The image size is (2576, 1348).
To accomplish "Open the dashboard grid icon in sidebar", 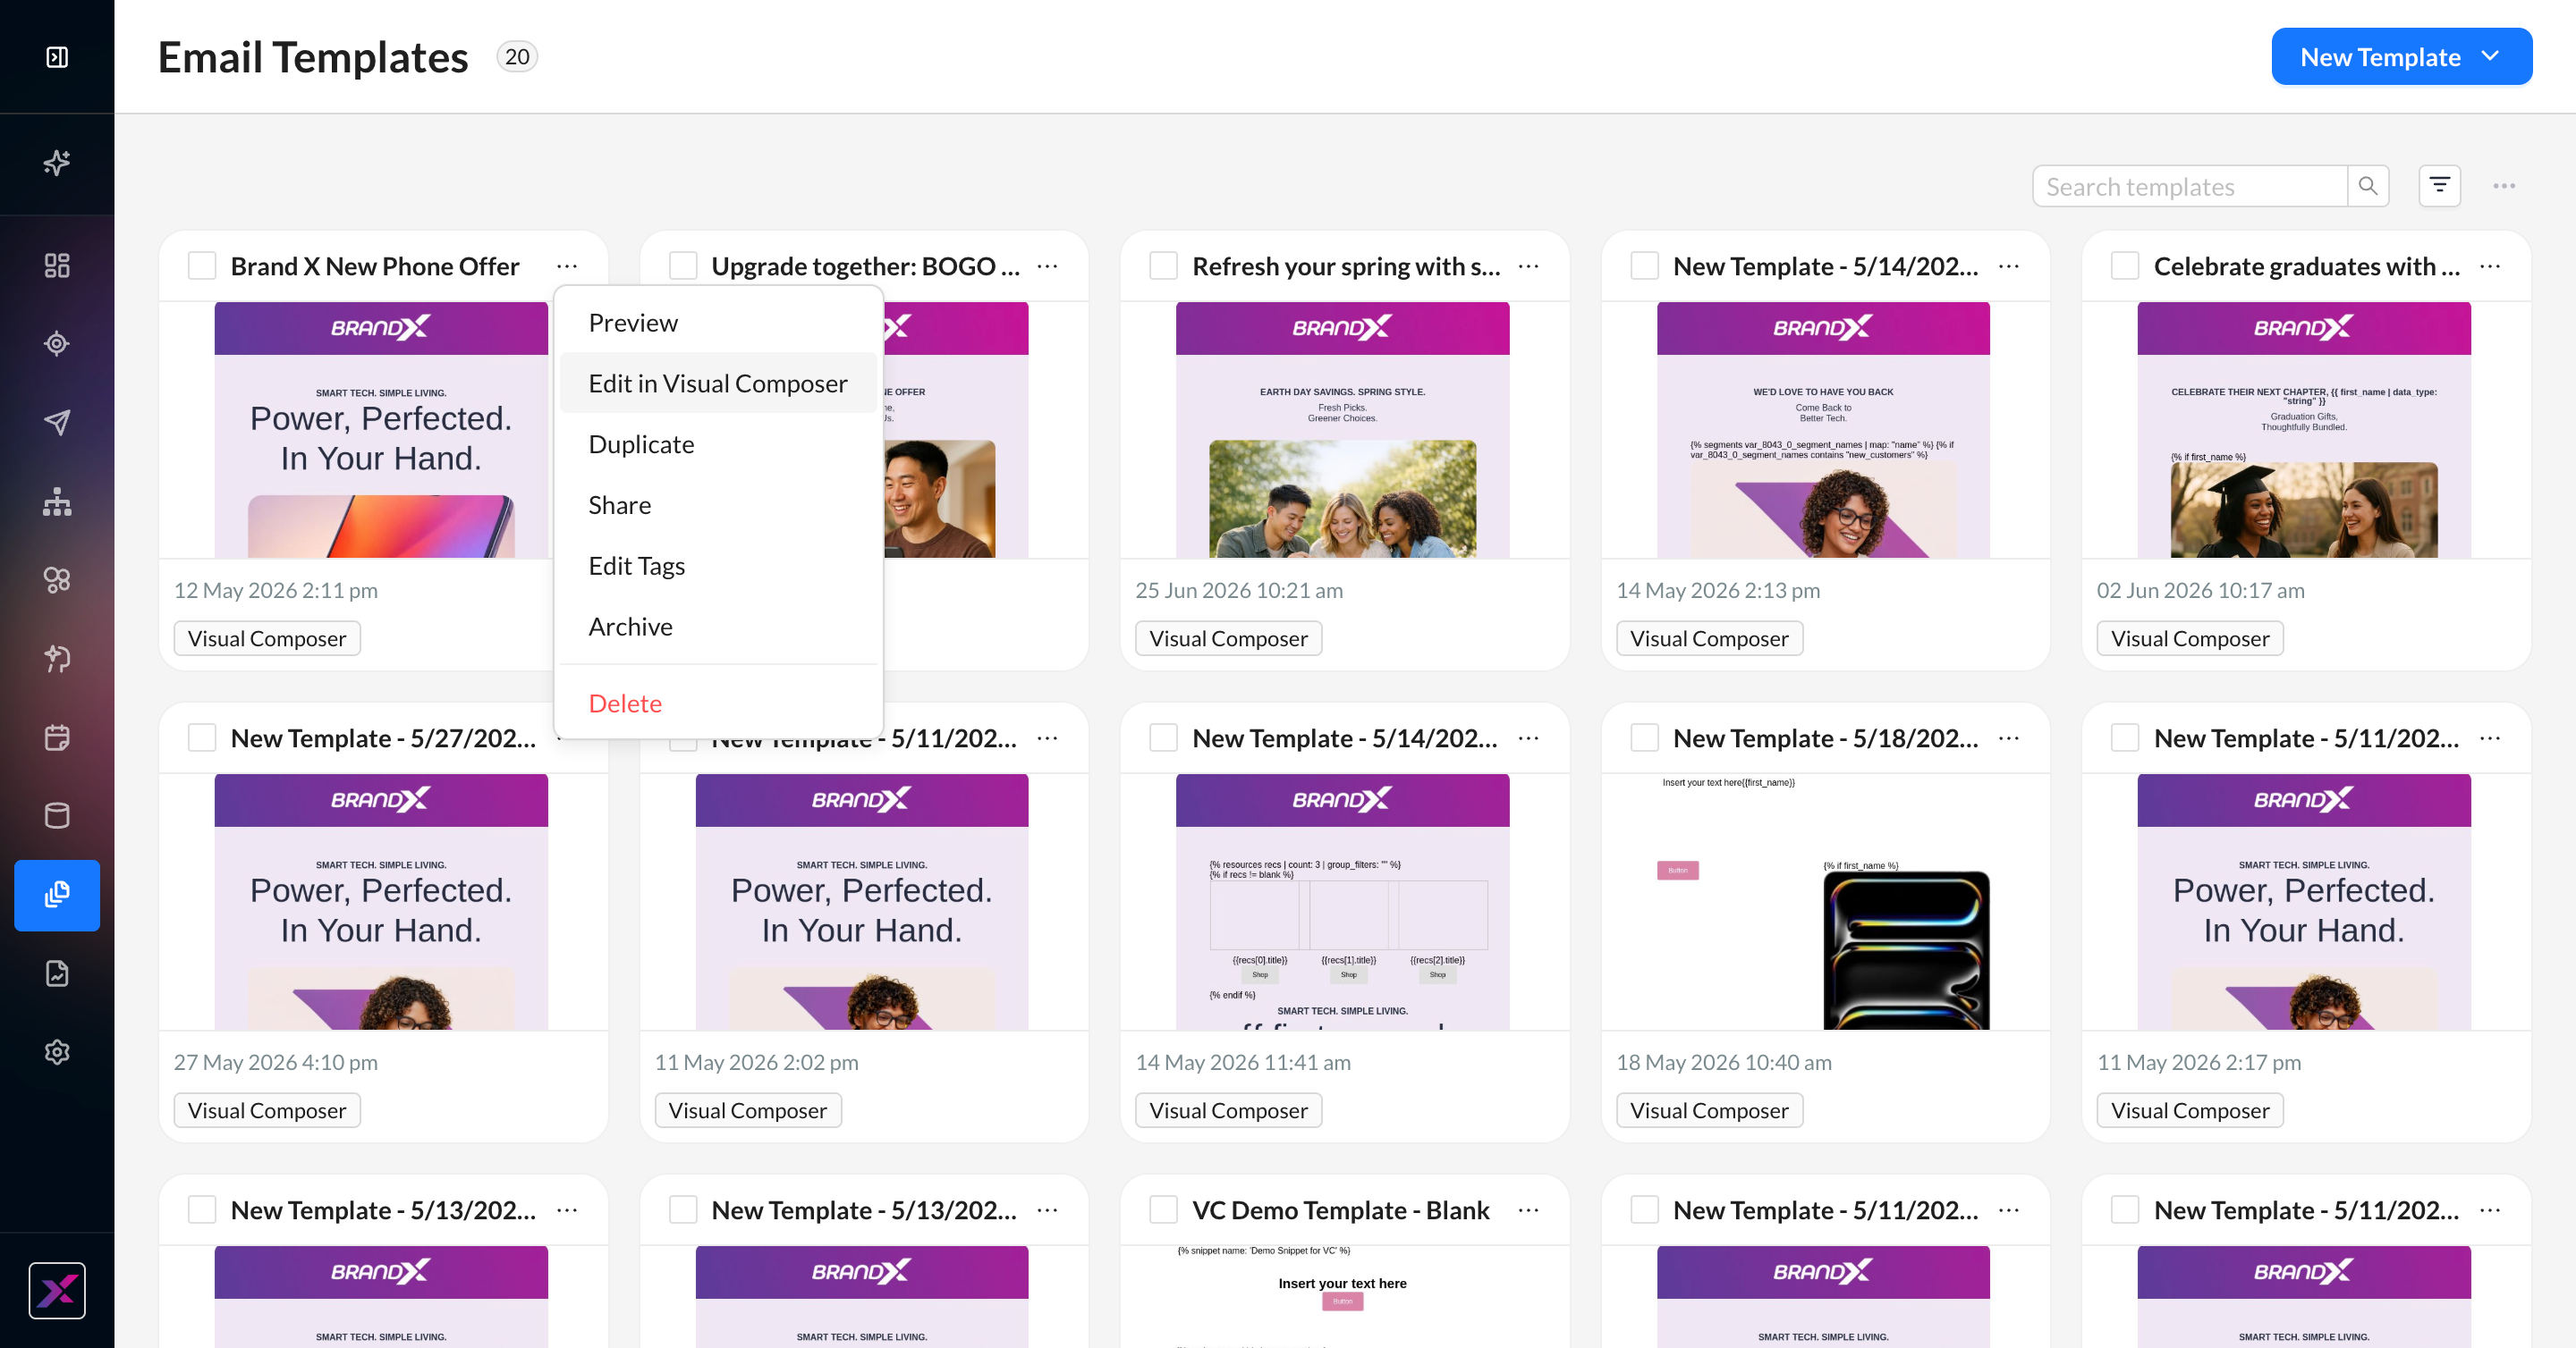I will click(x=57, y=265).
